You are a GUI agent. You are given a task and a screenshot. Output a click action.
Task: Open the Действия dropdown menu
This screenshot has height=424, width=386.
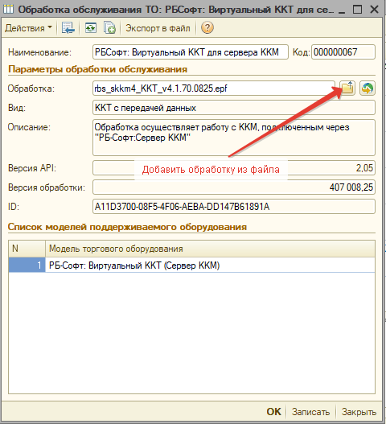pyautogui.click(x=28, y=28)
